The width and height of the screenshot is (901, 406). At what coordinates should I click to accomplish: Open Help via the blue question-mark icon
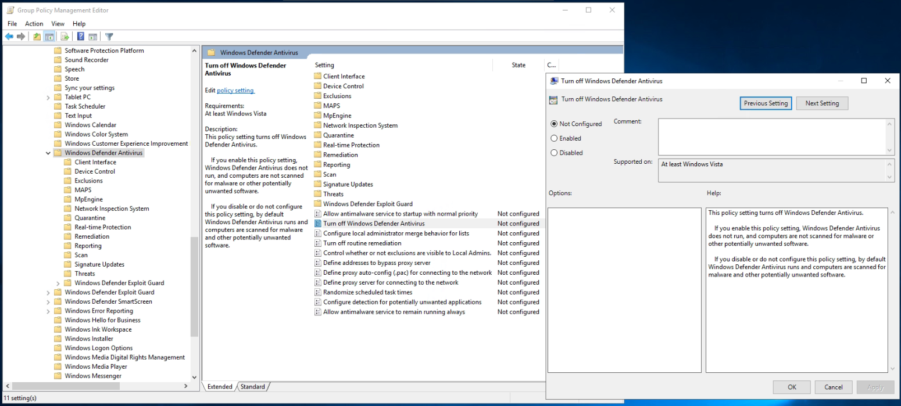click(81, 37)
